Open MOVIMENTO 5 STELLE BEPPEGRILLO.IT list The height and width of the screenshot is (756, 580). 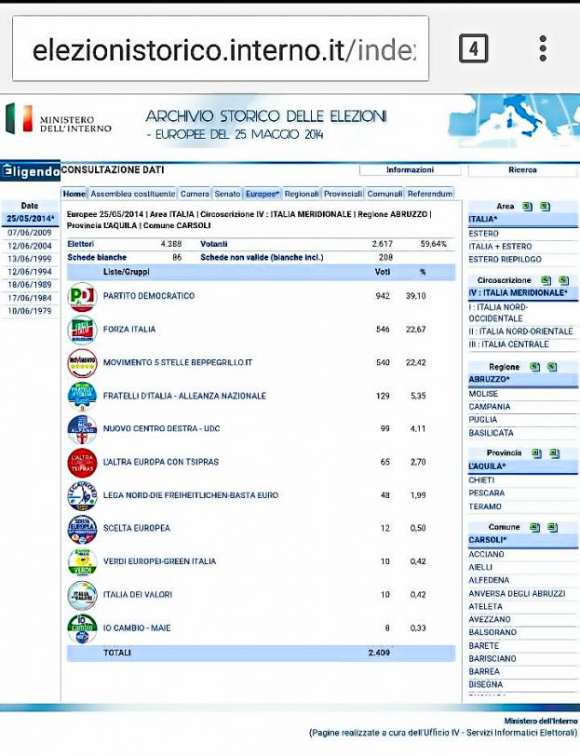(x=178, y=362)
